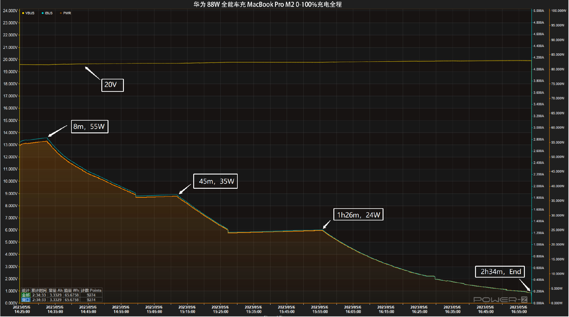This screenshot has height=317, width=569.
Task: Select the 全部 row label in the stats table
Action: [26, 295]
